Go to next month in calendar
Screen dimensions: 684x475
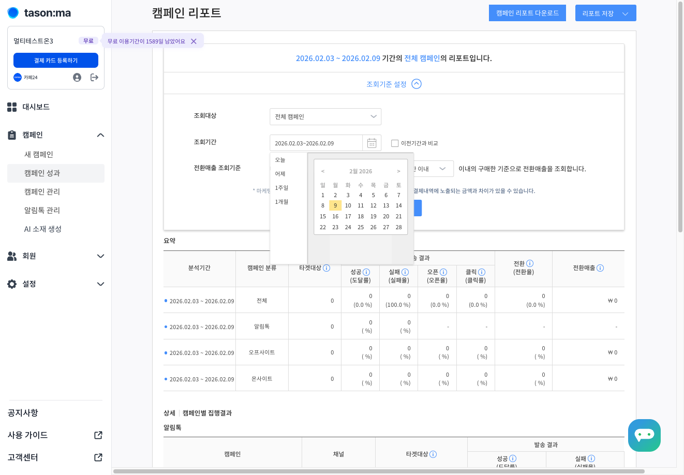coord(398,171)
